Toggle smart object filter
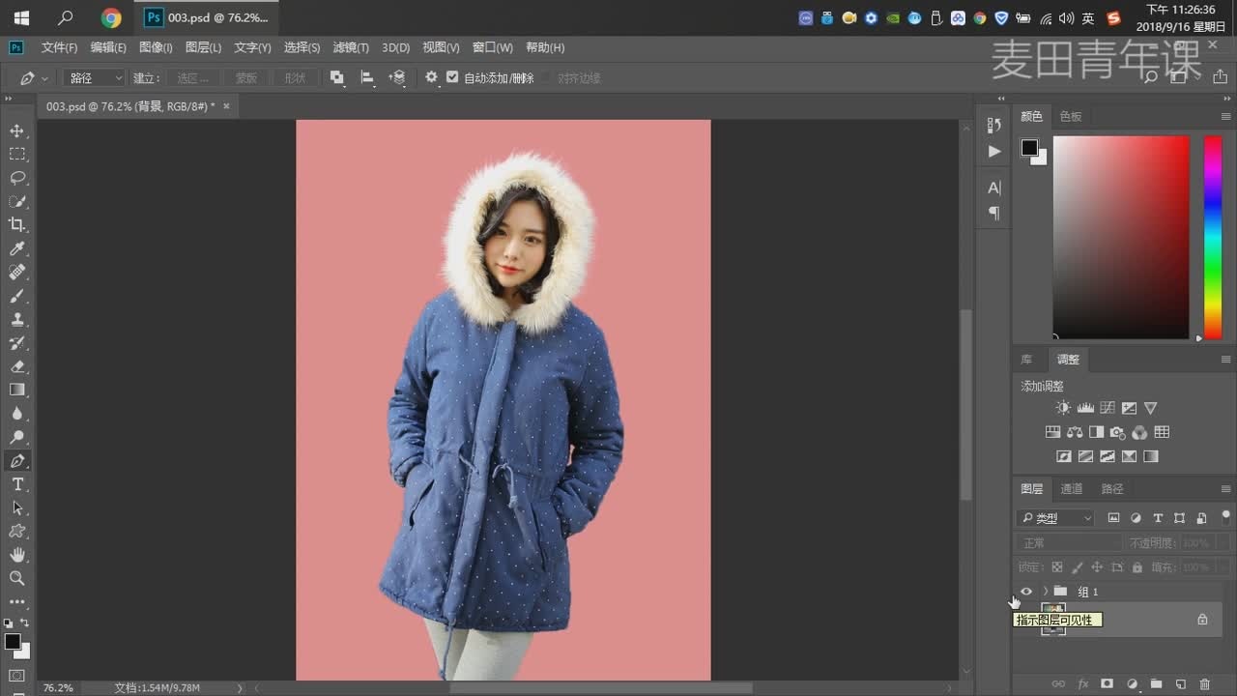Viewport: 1237px width, 696px height. coord(1201,518)
